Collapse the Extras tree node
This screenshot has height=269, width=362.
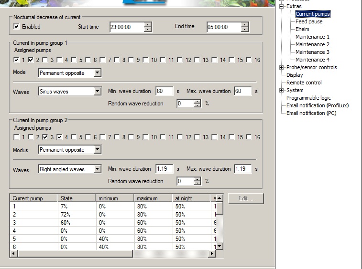point(282,6)
